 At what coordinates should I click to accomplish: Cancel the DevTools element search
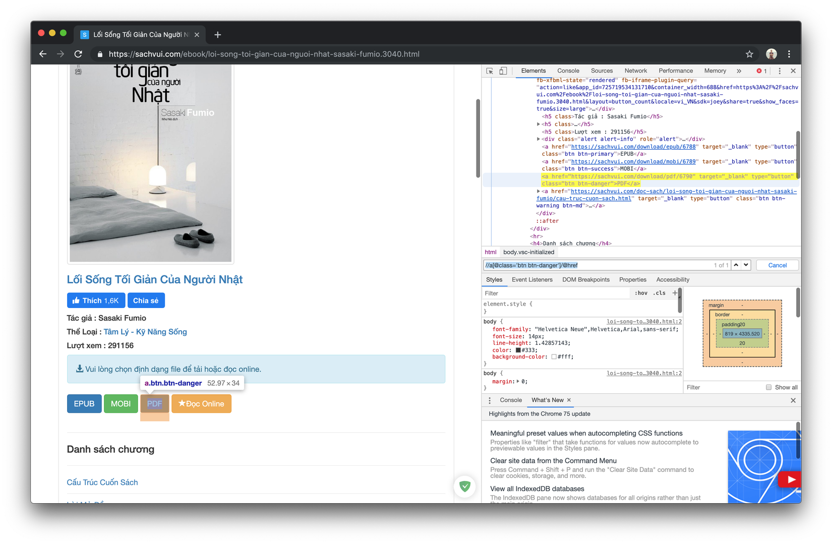pos(777,265)
